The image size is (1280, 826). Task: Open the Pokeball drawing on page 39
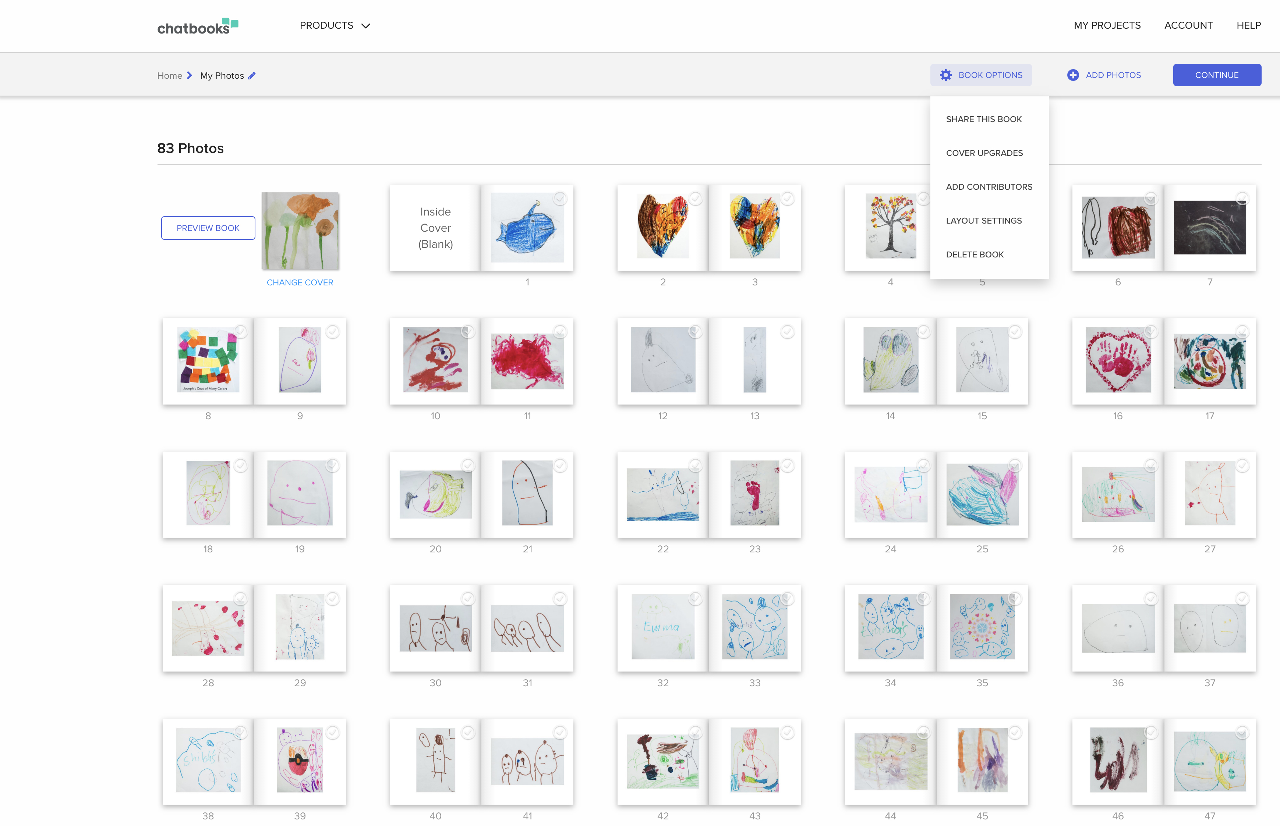coord(300,759)
